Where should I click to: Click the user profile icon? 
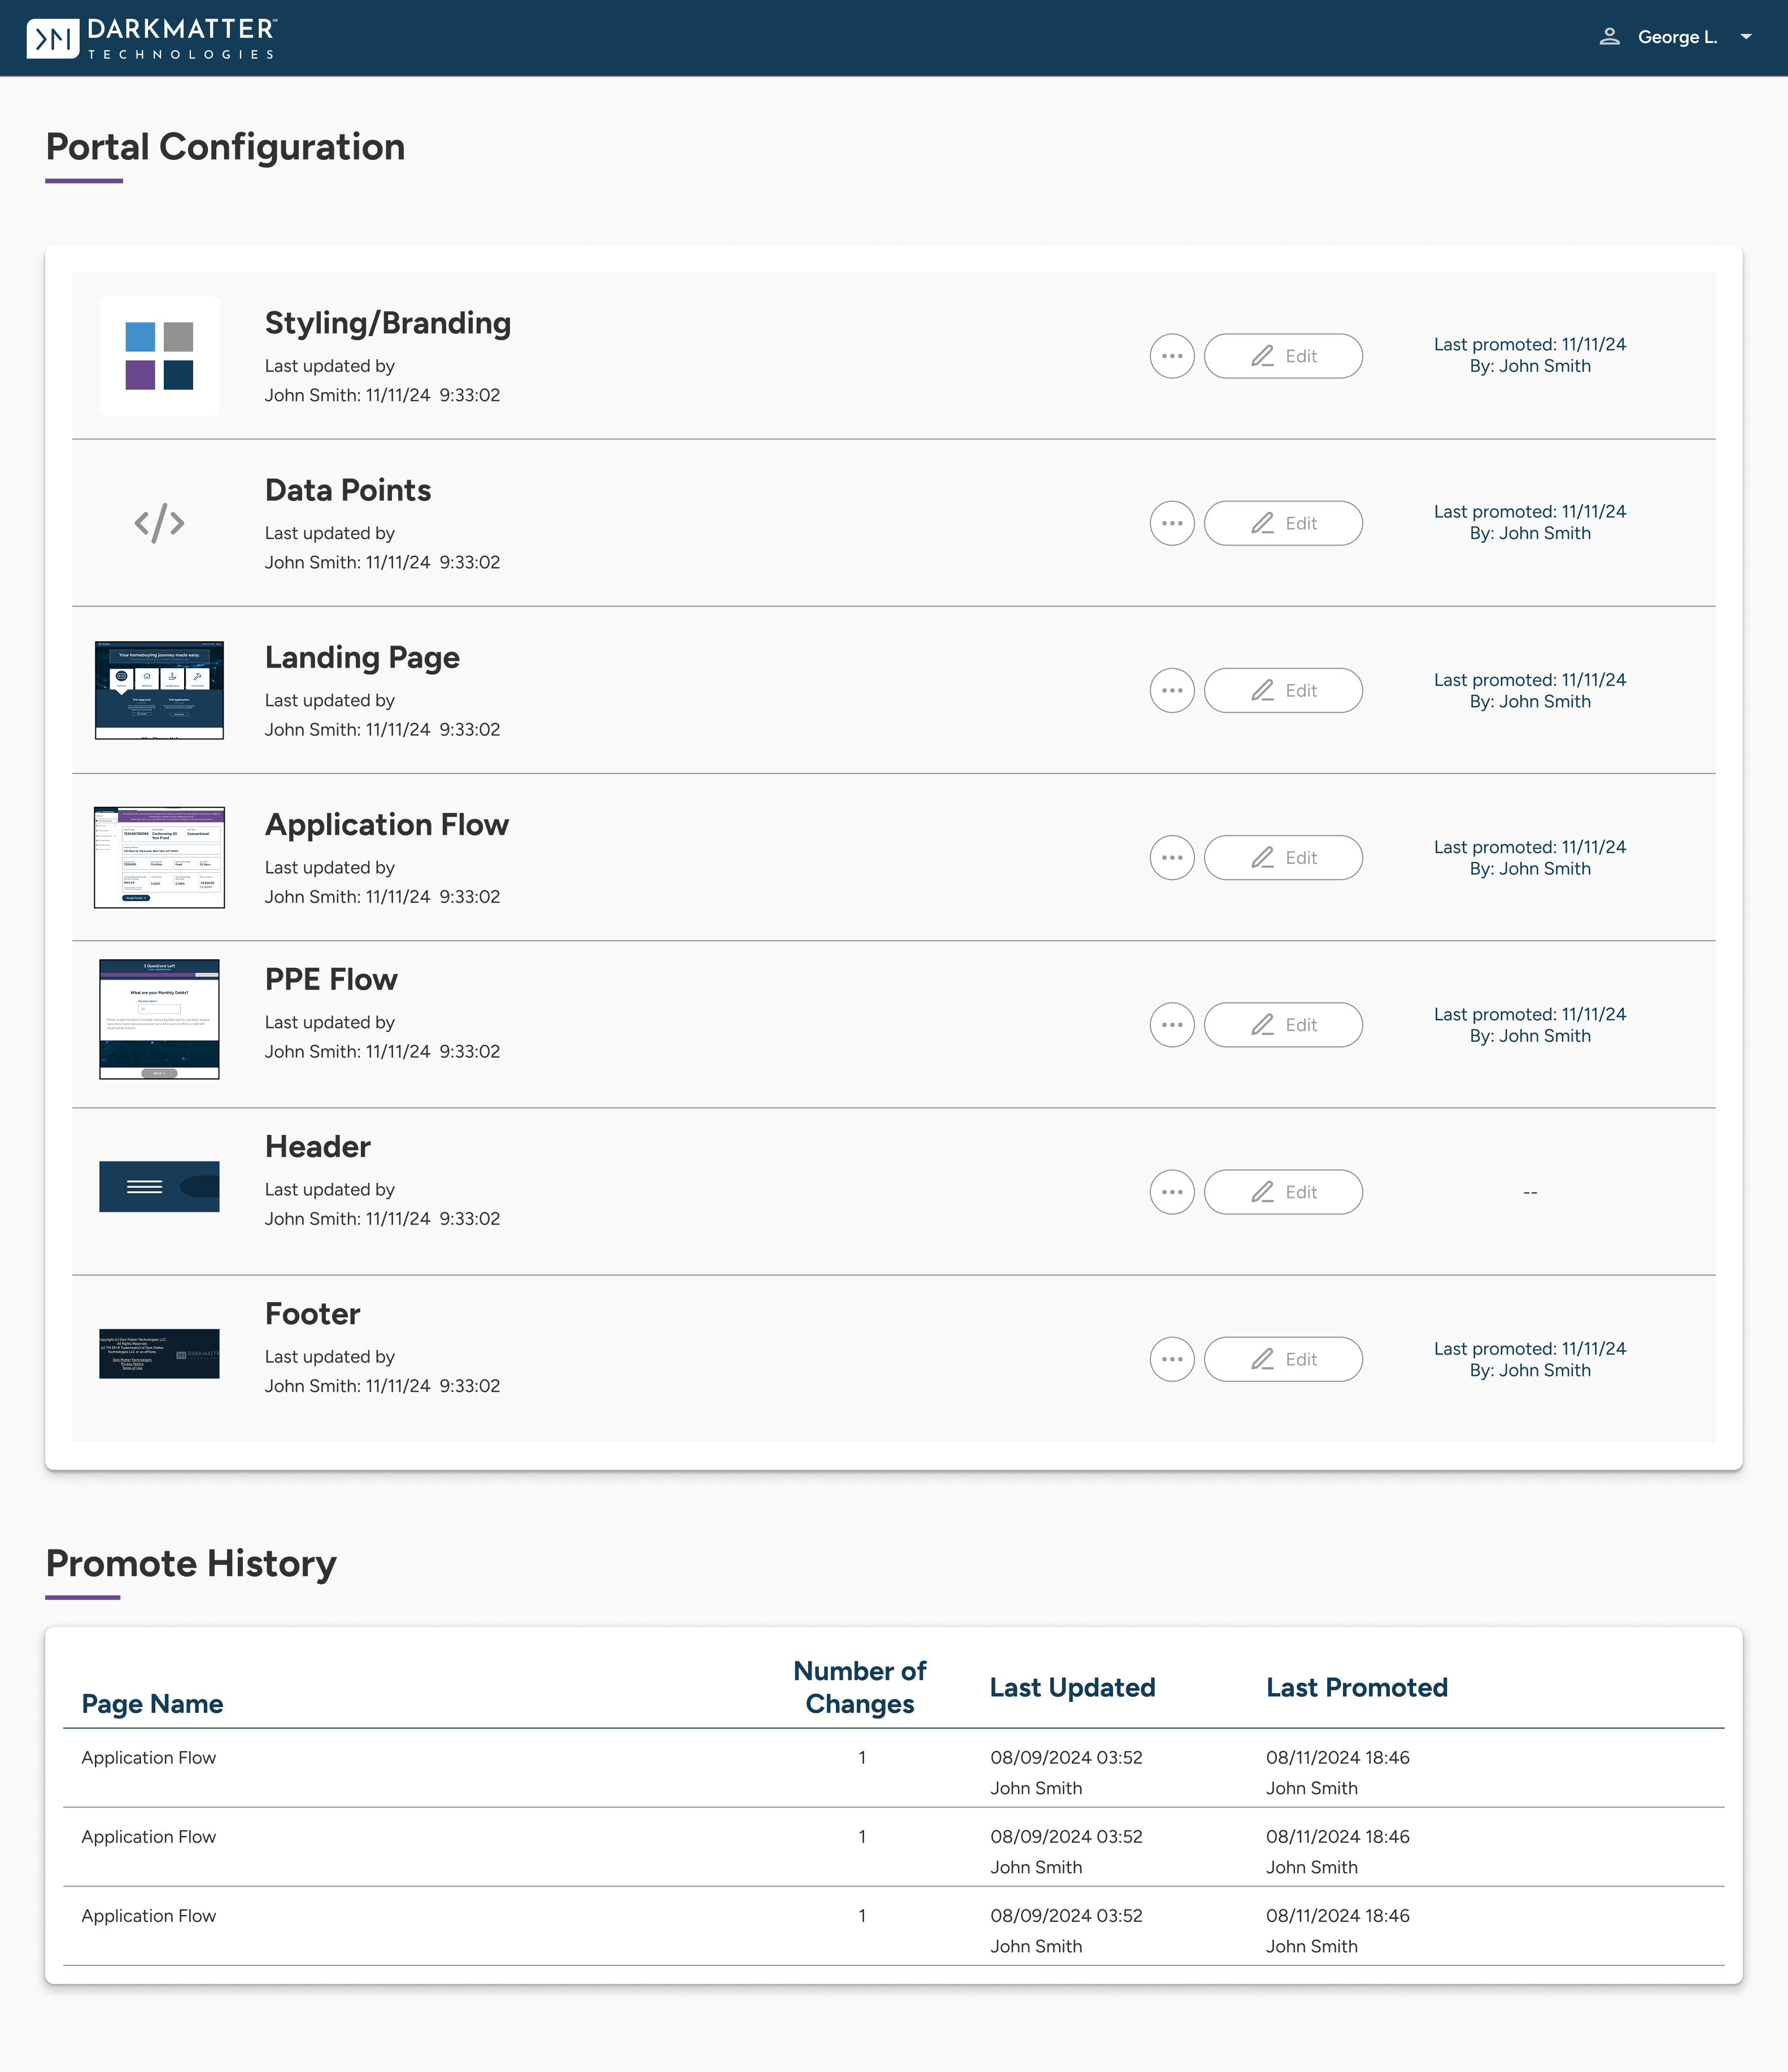pos(1609,37)
